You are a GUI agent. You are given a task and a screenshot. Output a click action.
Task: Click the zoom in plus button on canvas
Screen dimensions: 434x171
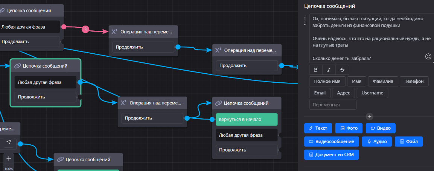(8, 158)
